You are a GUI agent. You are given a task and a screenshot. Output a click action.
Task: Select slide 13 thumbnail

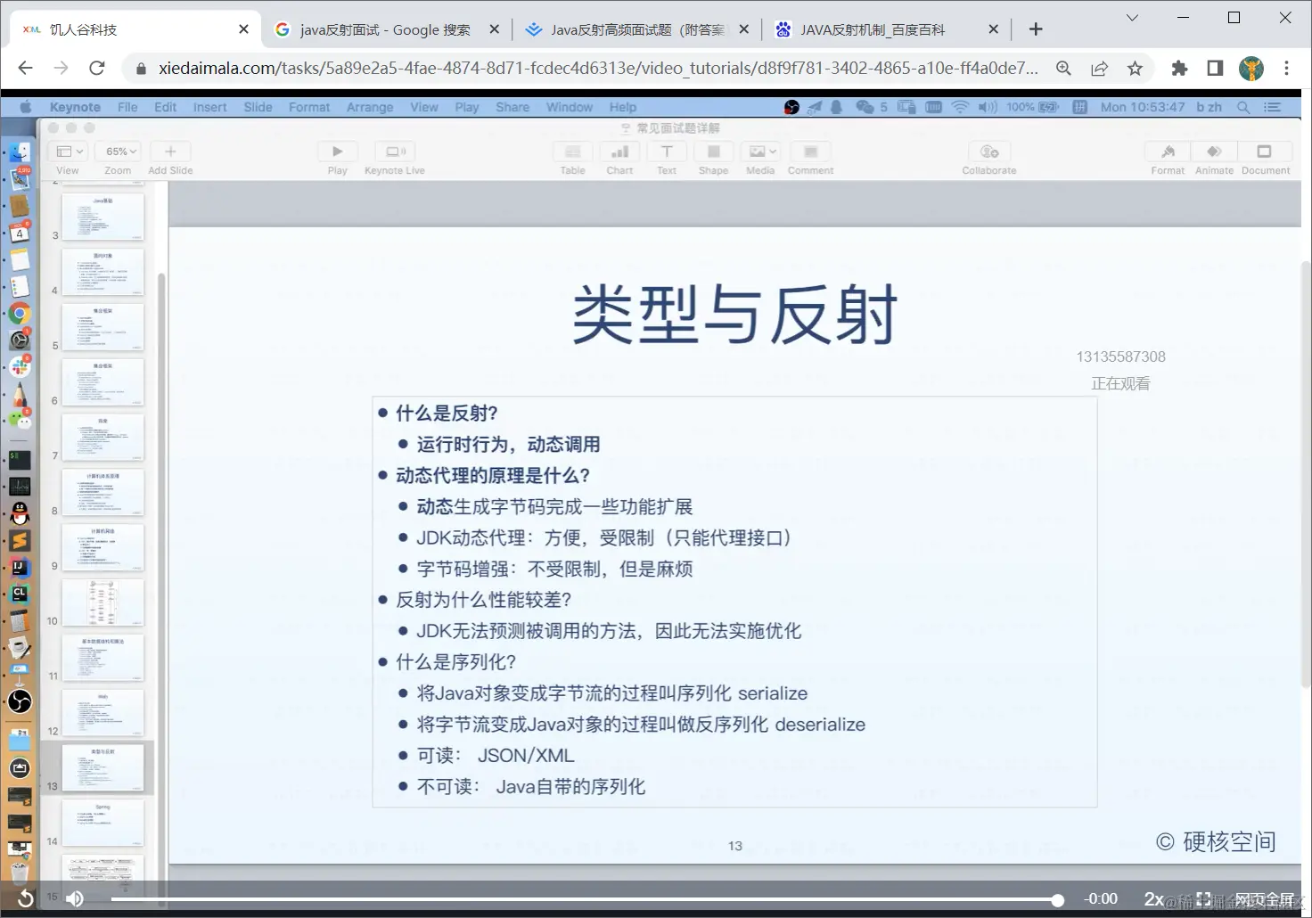[x=102, y=767]
